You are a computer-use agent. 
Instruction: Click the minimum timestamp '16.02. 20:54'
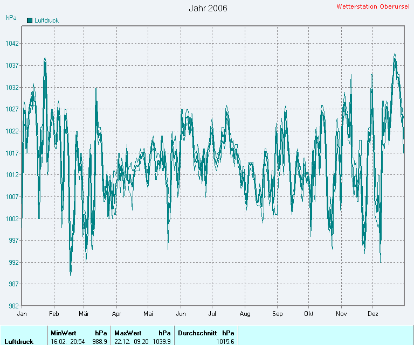coord(68,342)
